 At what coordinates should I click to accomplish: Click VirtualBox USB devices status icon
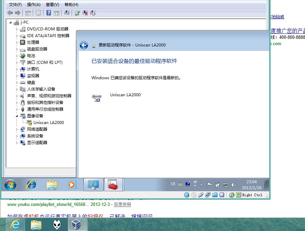point(201,195)
